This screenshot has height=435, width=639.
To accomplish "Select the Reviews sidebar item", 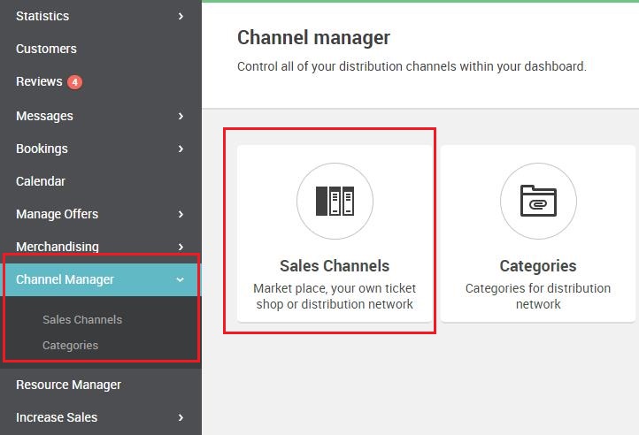I will pyautogui.click(x=39, y=81).
